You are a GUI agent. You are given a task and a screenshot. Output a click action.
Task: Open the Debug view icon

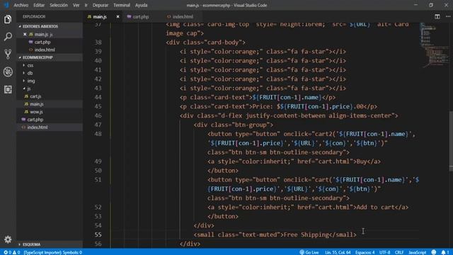tap(8, 72)
